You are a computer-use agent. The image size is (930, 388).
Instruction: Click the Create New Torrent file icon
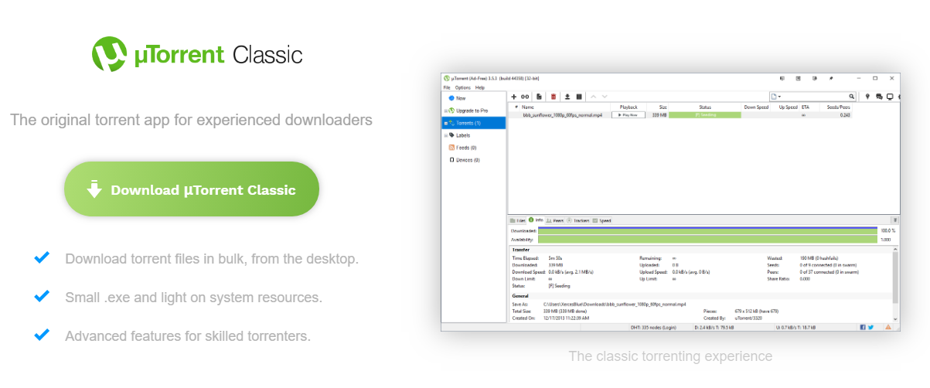(x=540, y=97)
